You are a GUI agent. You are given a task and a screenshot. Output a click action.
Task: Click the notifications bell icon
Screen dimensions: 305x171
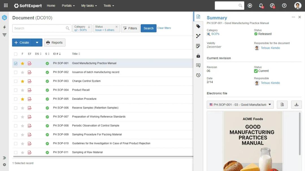tap(261, 6)
